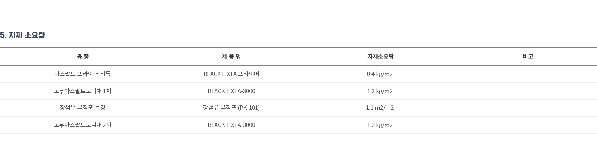The width and height of the screenshot is (597, 164).
Task: Select the 공 종 column header
Action: [x=83, y=57]
